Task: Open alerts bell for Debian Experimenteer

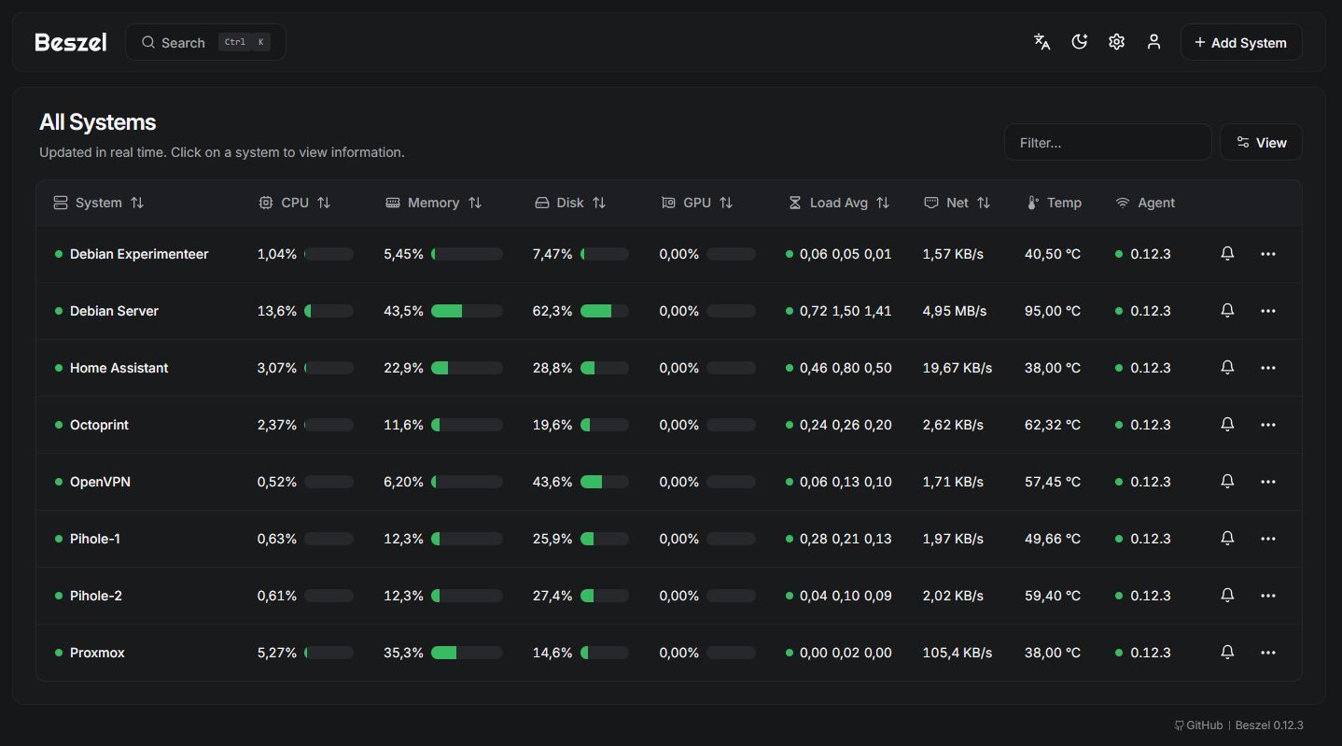Action: tap(1227, 254)
